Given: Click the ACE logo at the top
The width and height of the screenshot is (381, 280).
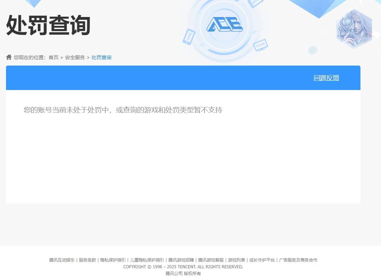Looking at the screenshot, I should (226, 25).
